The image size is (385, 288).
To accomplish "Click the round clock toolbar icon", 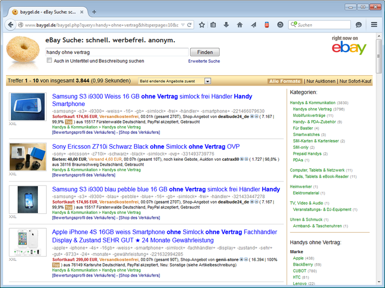I will coord(280,25).
